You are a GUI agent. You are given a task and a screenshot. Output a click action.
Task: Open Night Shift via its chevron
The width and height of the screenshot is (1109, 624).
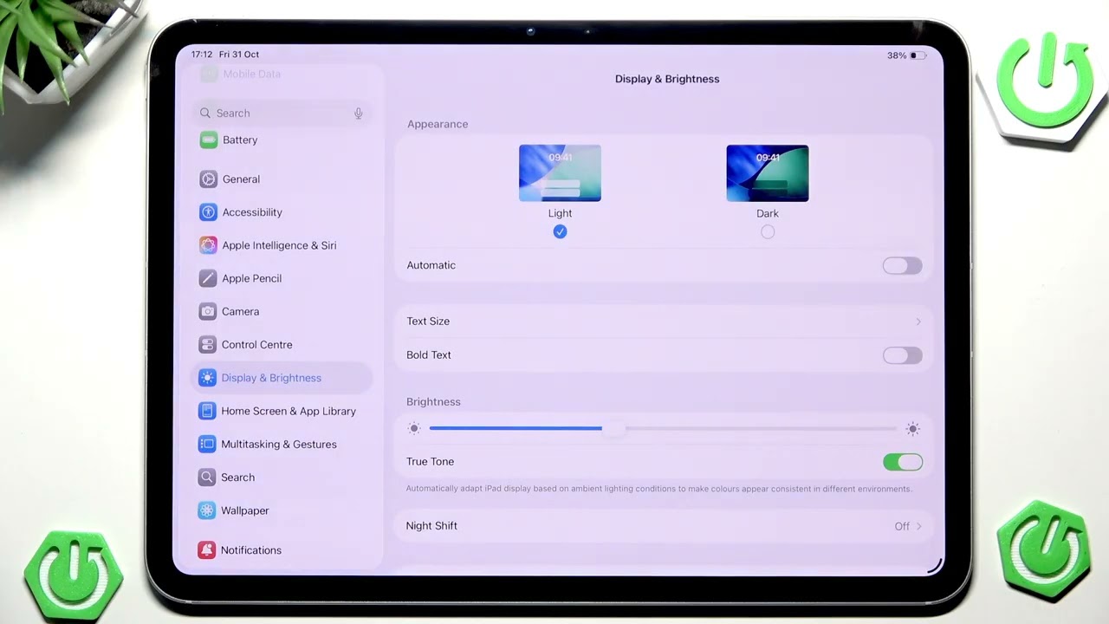919,526
